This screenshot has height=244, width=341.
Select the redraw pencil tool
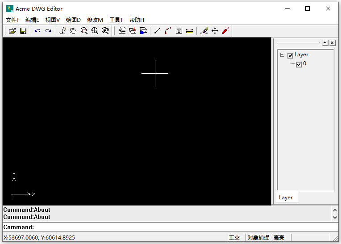pos(62,31)
